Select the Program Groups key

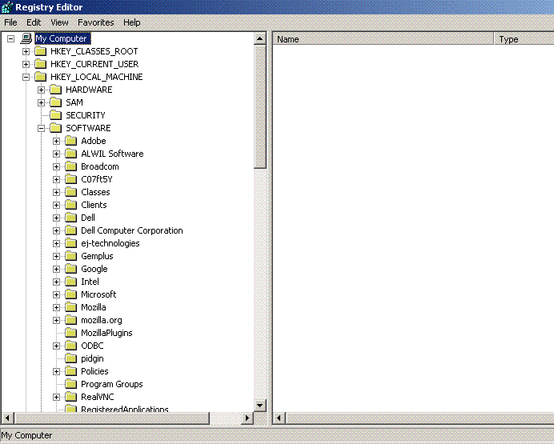(111, 384)
